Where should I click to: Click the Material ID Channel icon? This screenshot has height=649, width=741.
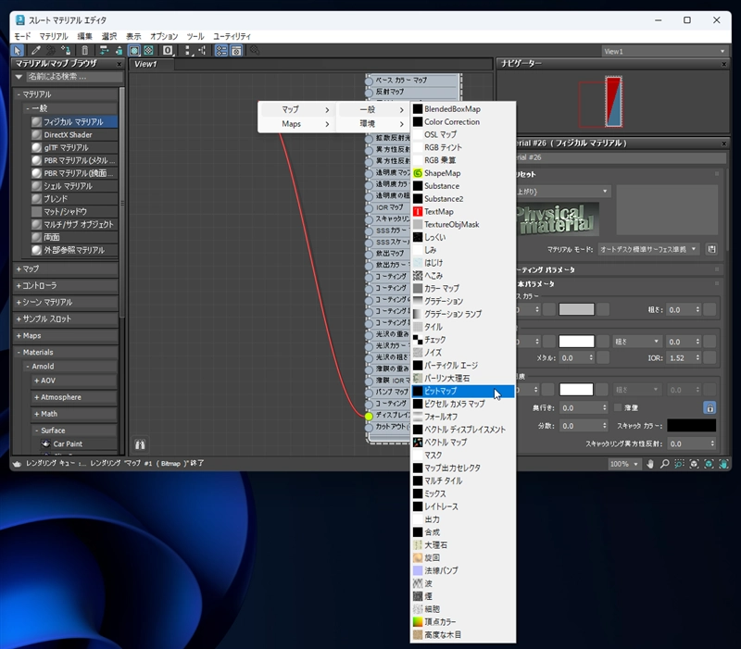click(x=168, y=51)
